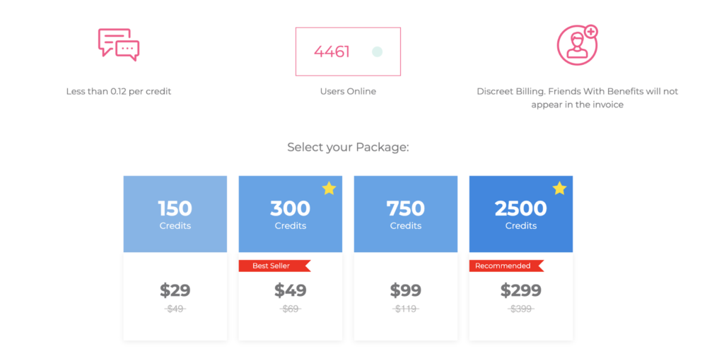Screen dimensions: 724x356
Task: Click the $299 Recommended price
Action: coord(521,290)
